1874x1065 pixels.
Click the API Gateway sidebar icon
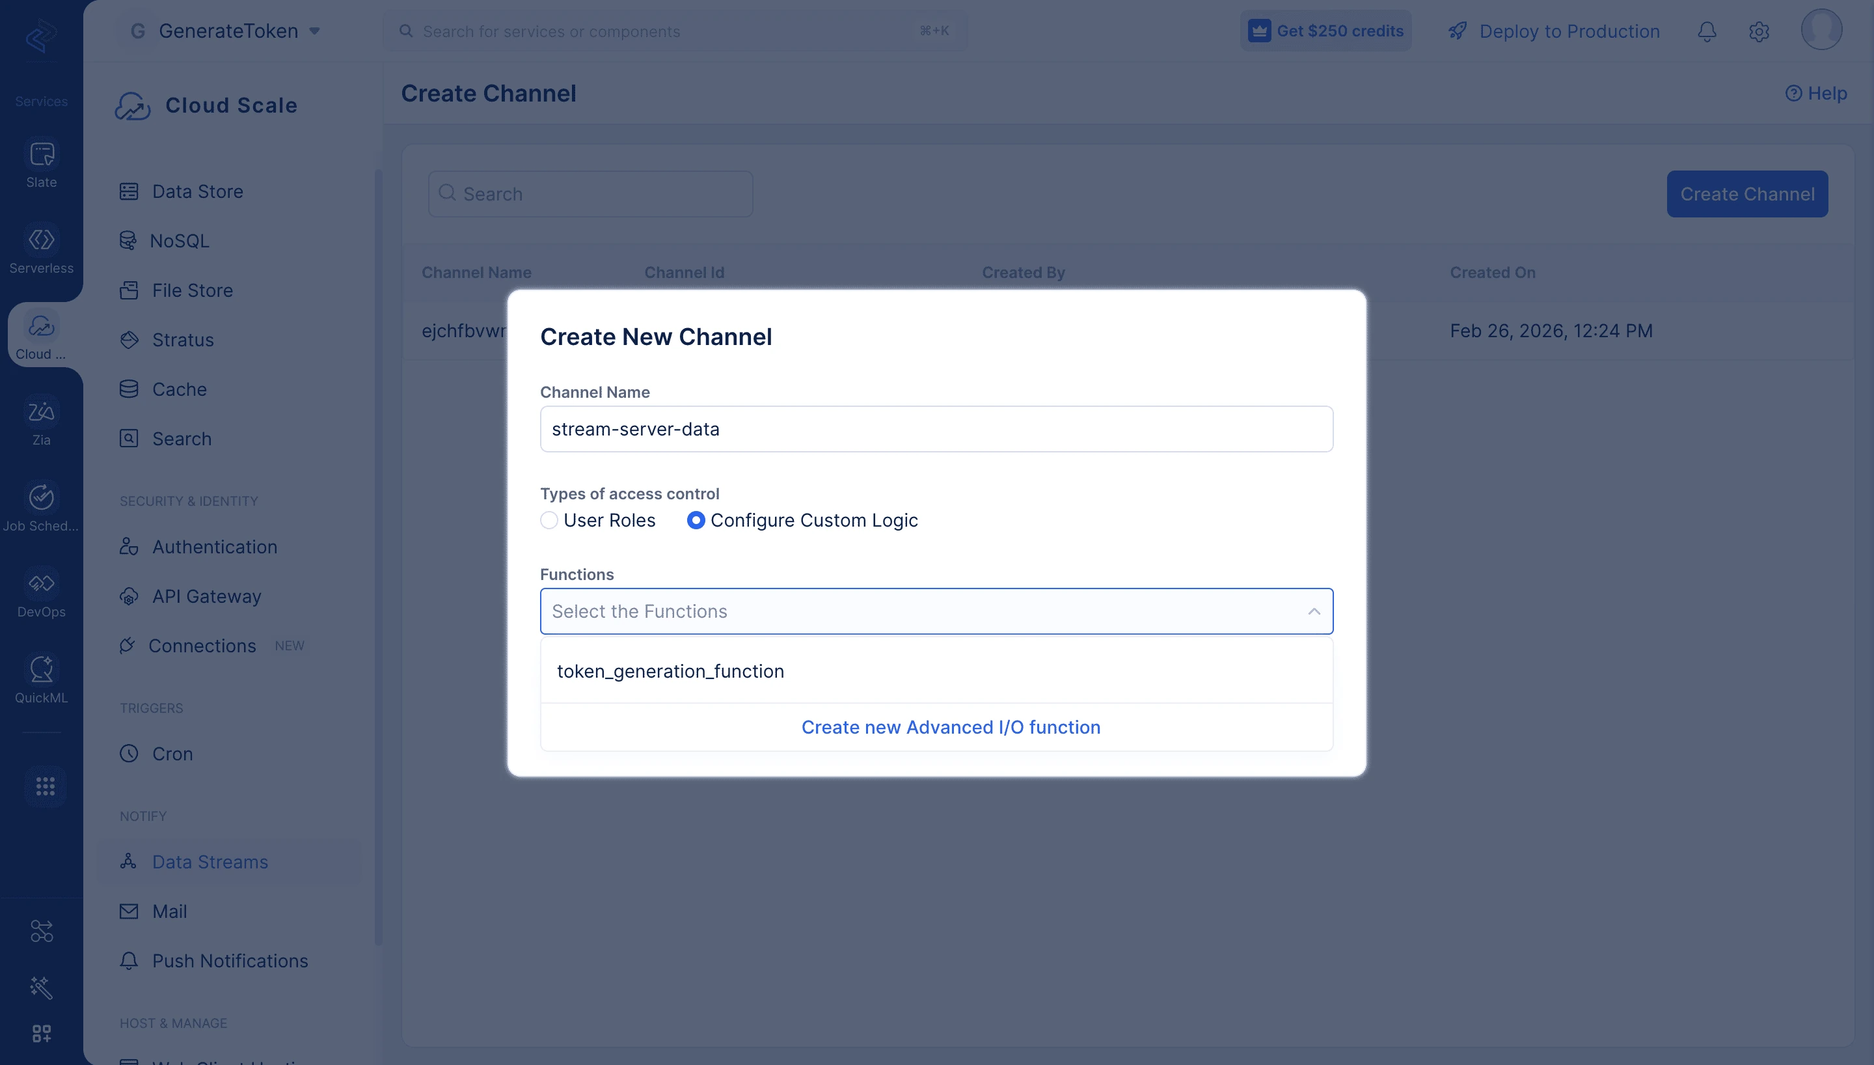point(129,596)
